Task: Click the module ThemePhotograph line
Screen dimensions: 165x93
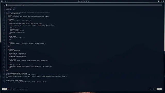Action: [x=13, y=14]
